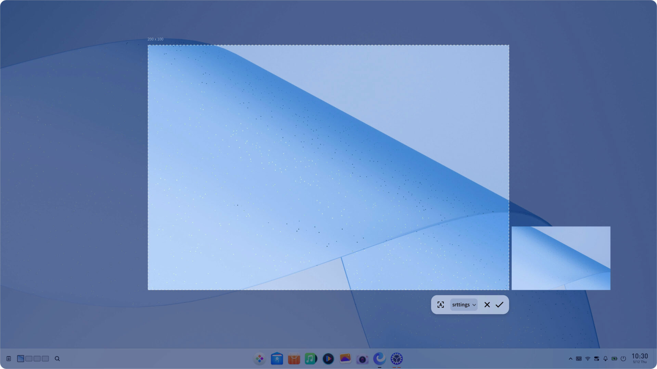Confirm the screenshot with the checkmark
The width and height of the screenshot is (657, 369).
(x=500, y=304)
